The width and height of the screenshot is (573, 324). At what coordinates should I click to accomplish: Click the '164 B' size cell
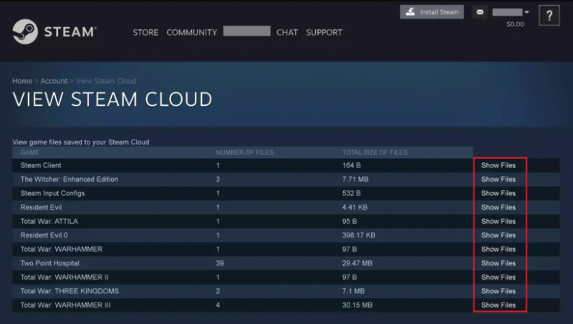click(351, 165)
